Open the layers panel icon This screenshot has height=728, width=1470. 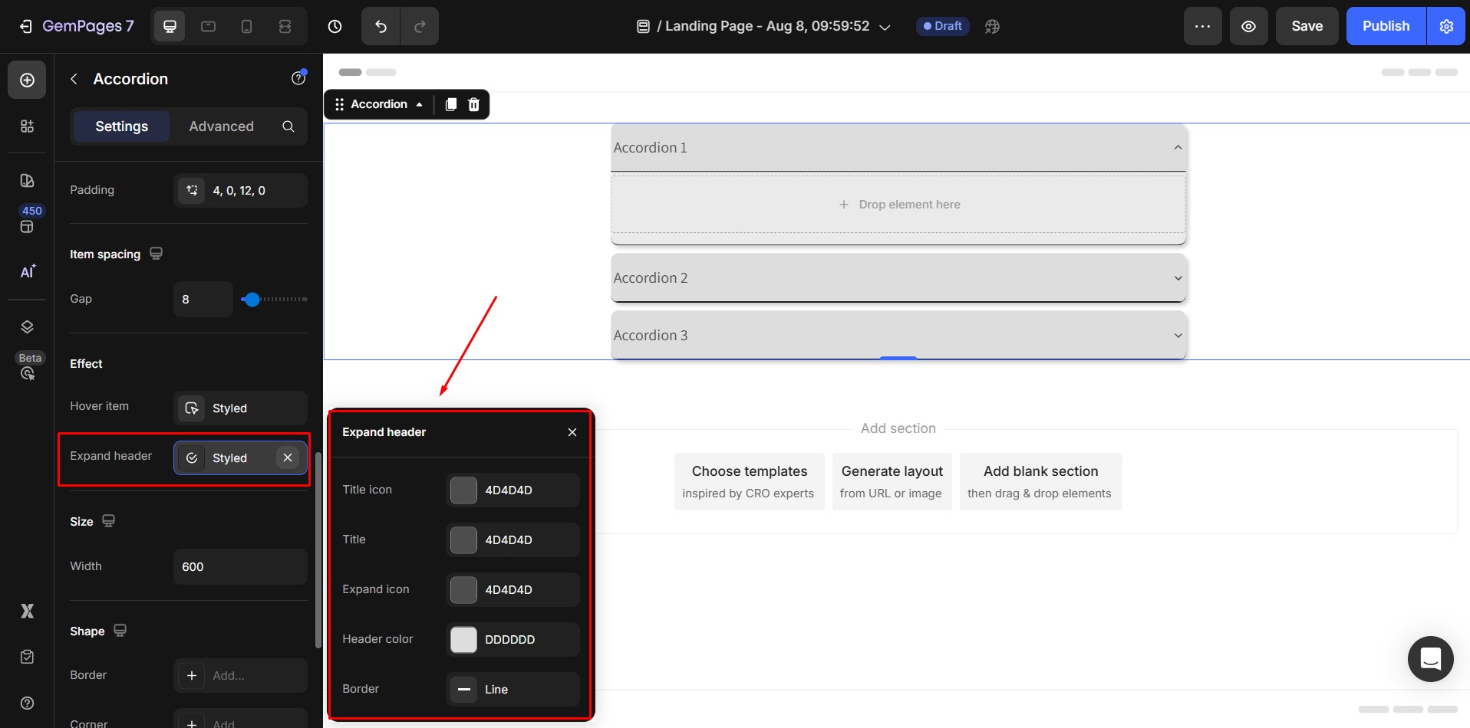[27, 327]
